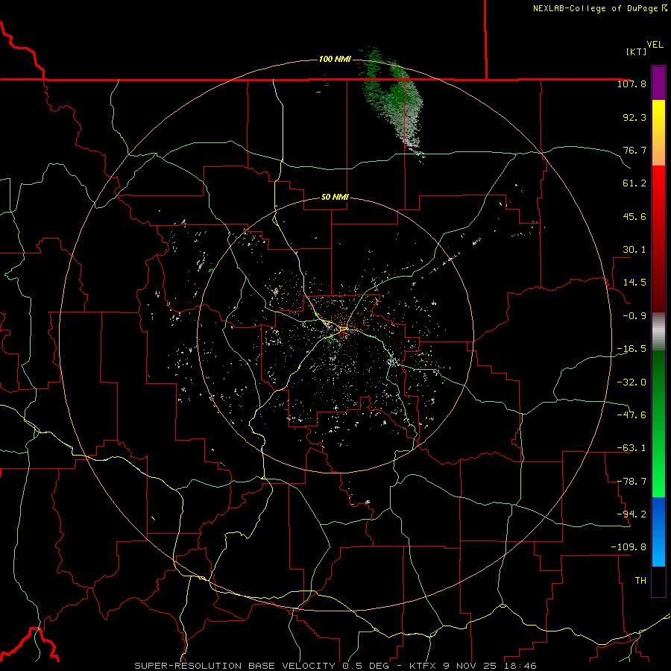Viewport: 671px width, 671px height.
Task: Click the VEL legend title
Action: [x=655, y=45]
